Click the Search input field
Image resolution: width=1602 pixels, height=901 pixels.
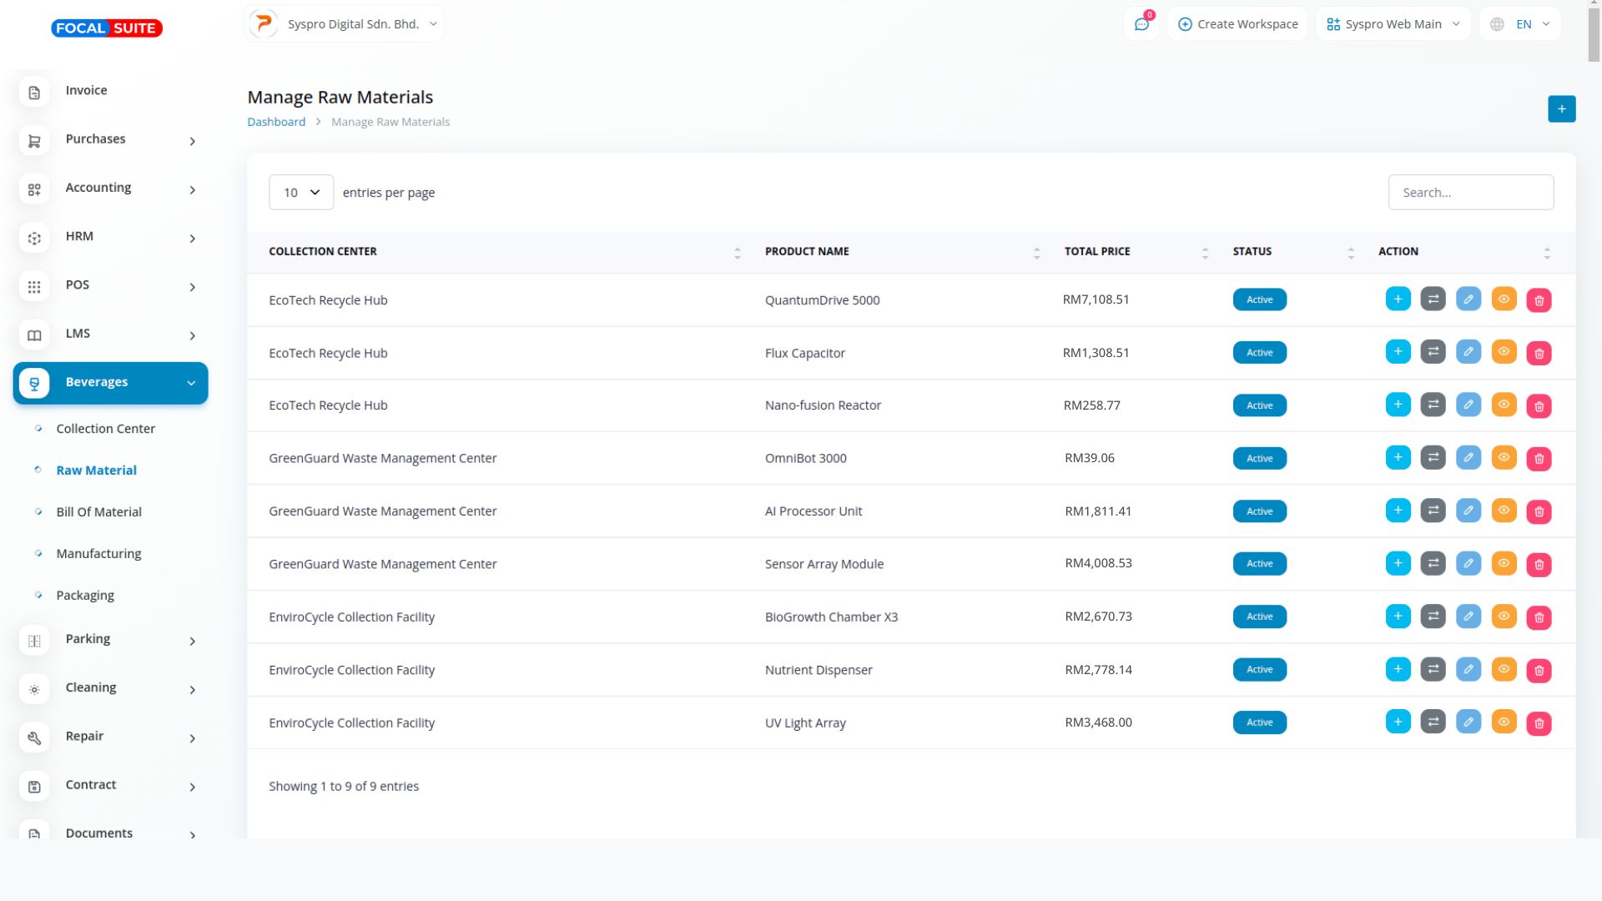point(1470,193)
